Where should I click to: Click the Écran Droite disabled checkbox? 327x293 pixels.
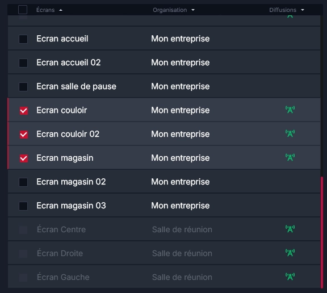click(23, 254)
